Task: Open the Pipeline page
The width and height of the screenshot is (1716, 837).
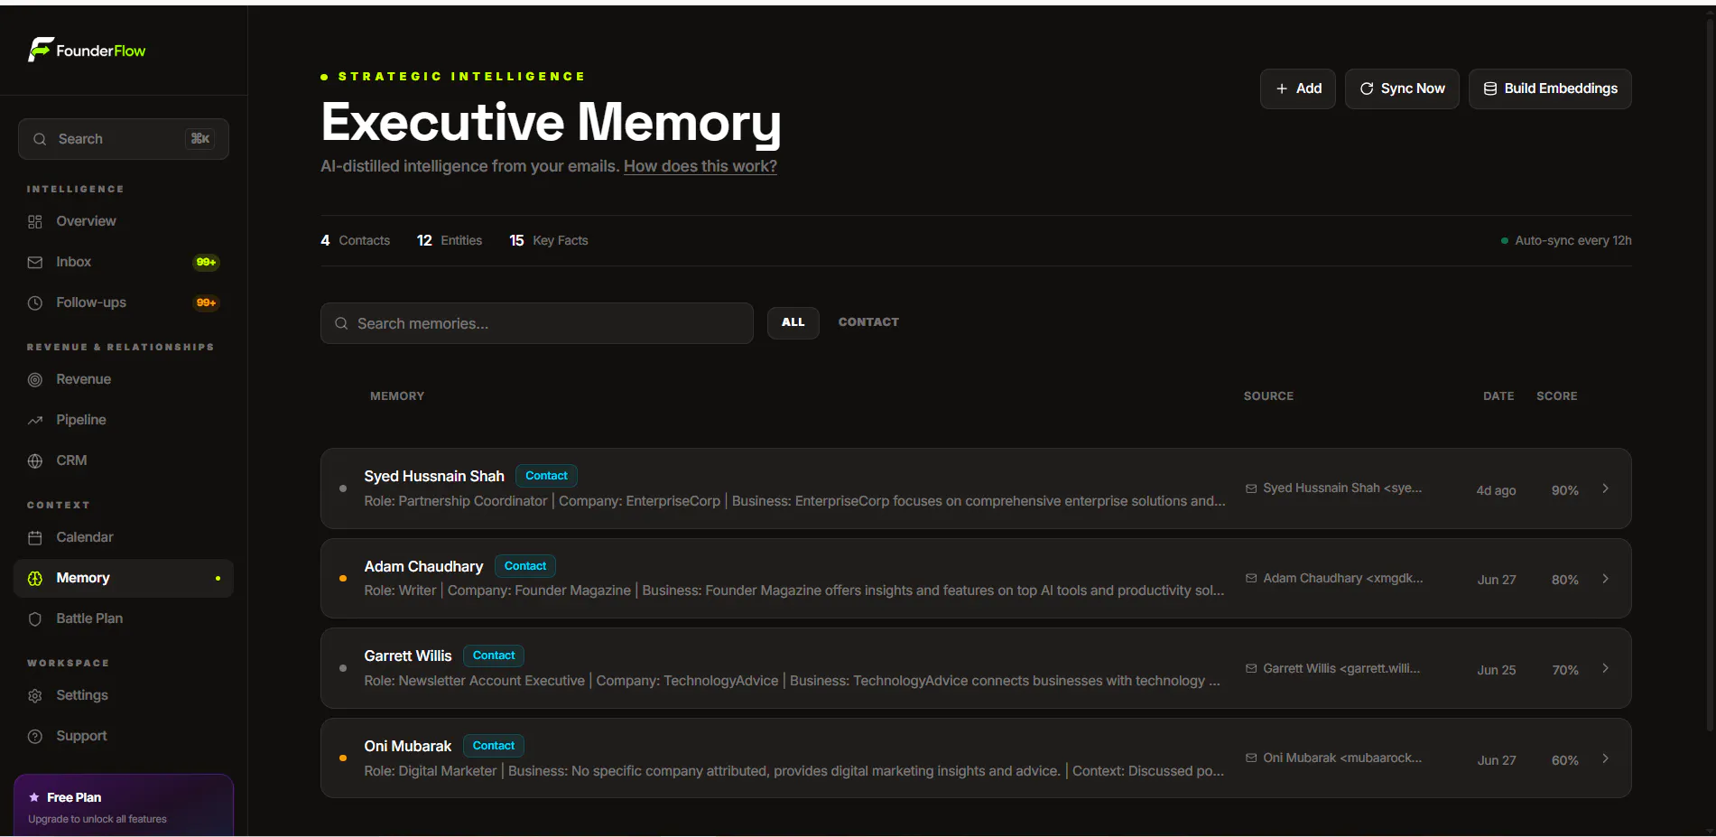Action: click(x=124, y=420)
